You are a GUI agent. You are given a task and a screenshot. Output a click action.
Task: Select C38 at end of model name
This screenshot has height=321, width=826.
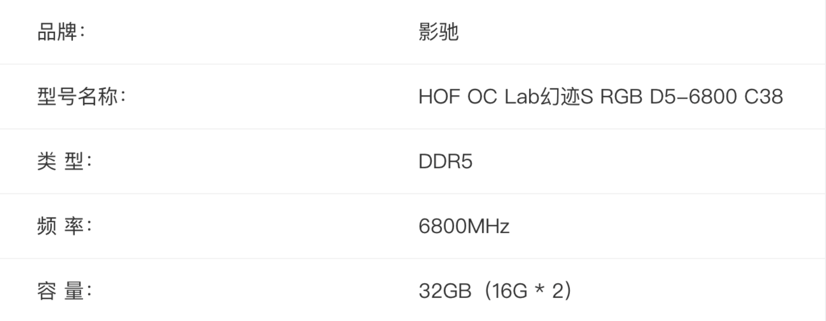coord(763,97)
